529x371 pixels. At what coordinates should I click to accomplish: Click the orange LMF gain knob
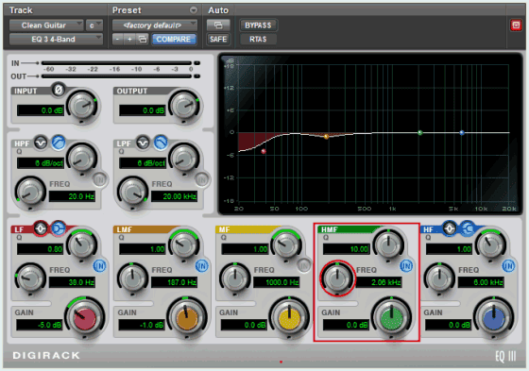pyautogui.click(x=187, y=318)
